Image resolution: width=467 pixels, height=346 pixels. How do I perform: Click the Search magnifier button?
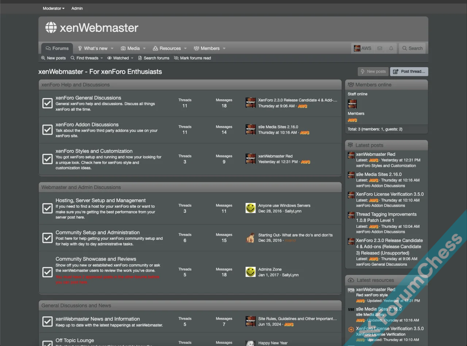coord(412,48)
